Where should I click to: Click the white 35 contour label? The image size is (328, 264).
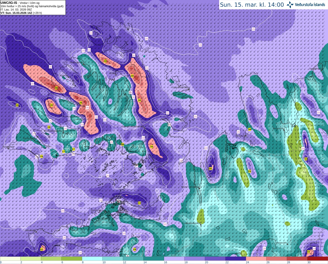coord(87,108)
